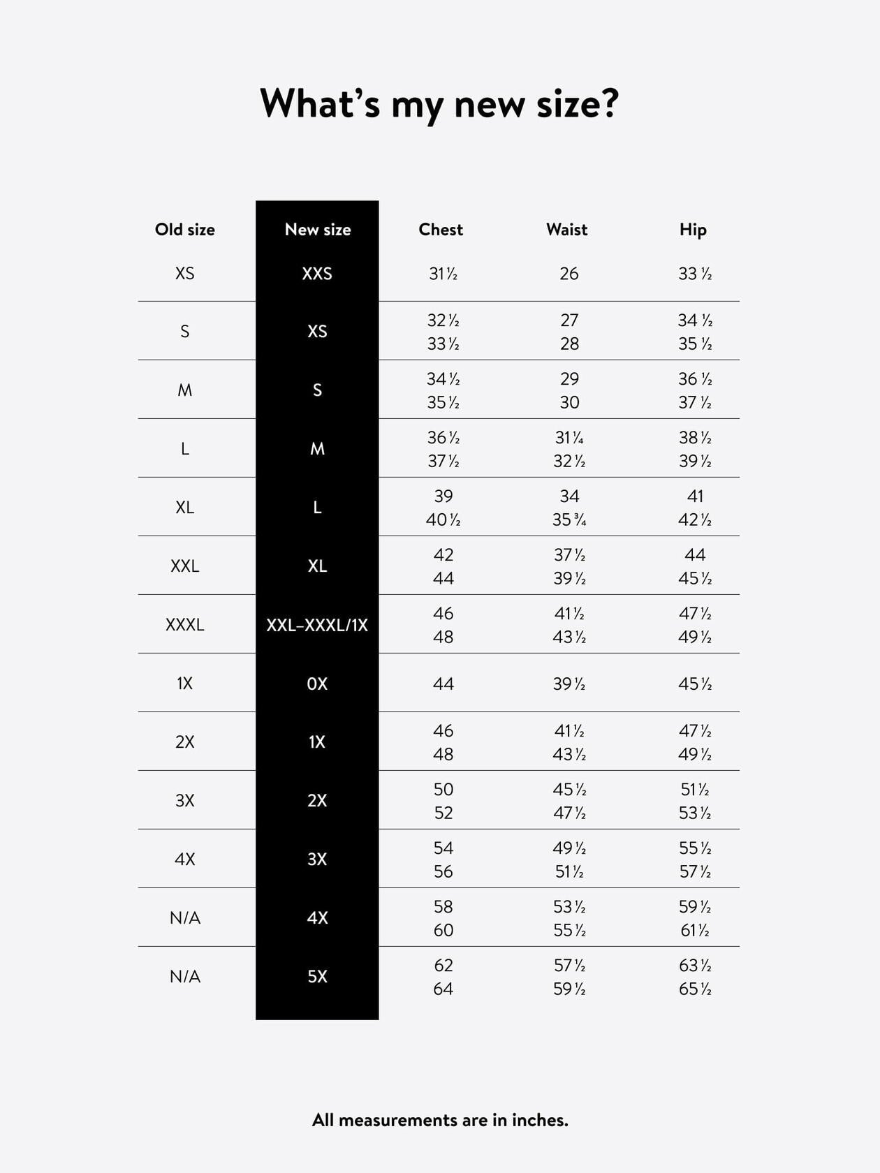Click the New size column header

[318, 230]
